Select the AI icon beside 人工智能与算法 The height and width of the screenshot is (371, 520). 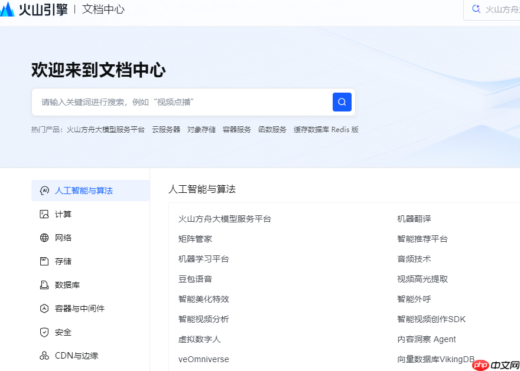44,190
